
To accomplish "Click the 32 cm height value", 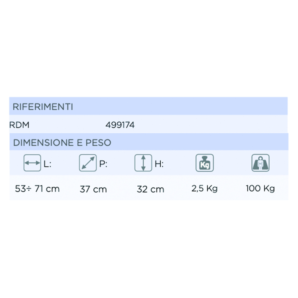I will coord(150,189).
